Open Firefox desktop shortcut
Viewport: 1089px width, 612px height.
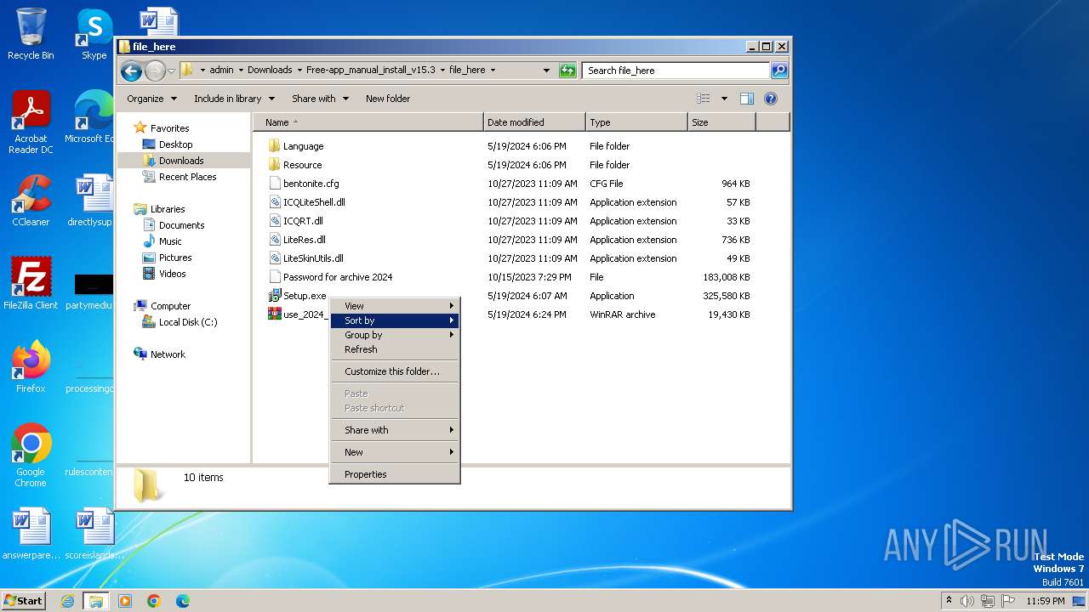point(31,366)
